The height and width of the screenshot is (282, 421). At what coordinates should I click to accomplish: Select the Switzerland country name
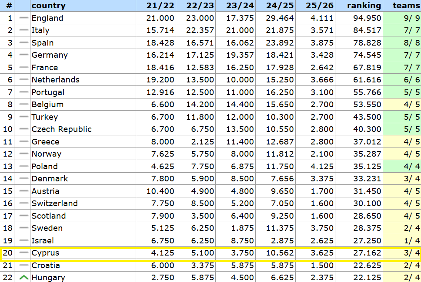54,203
